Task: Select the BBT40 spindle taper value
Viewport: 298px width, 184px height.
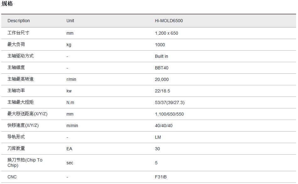Action: (x=162, y=68)
